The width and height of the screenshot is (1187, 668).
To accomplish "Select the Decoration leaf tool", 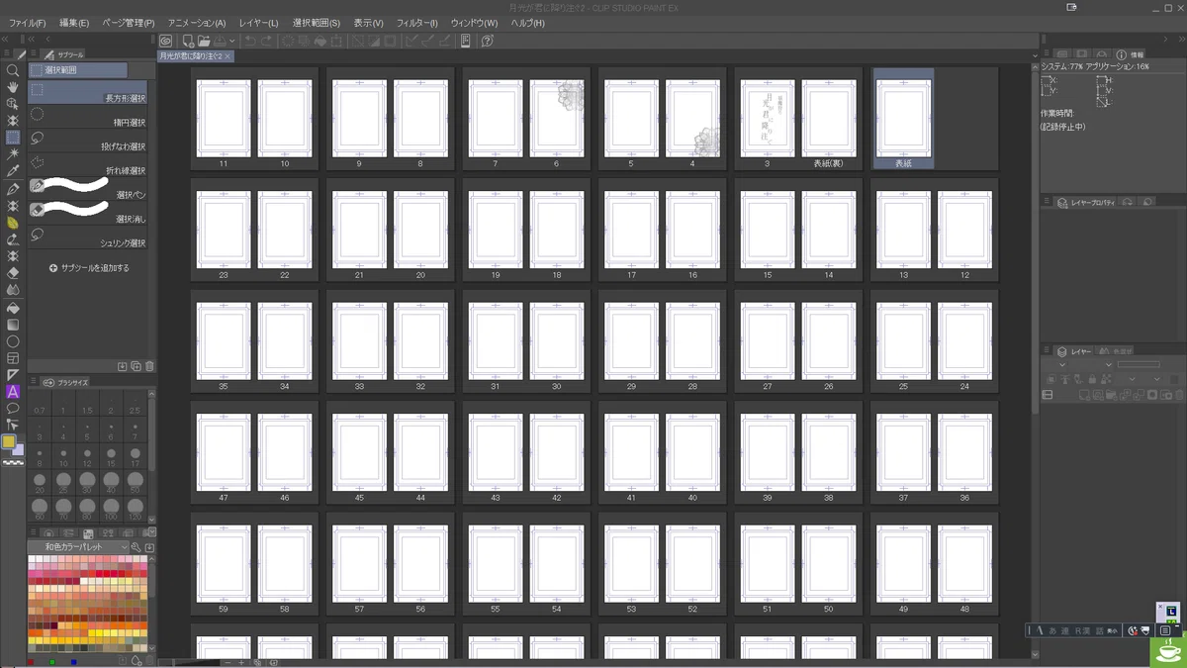I will (13, 223).
